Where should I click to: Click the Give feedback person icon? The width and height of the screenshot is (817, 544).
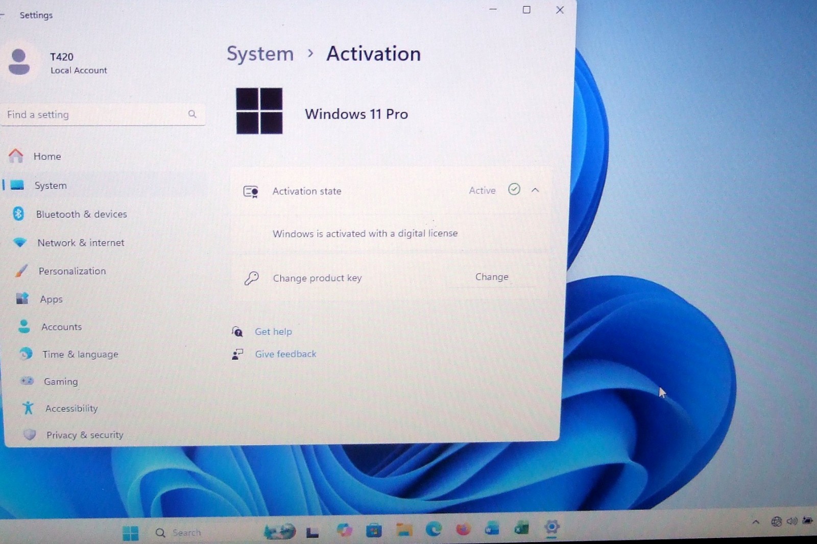pyautogui.click(x=237, y=354)
